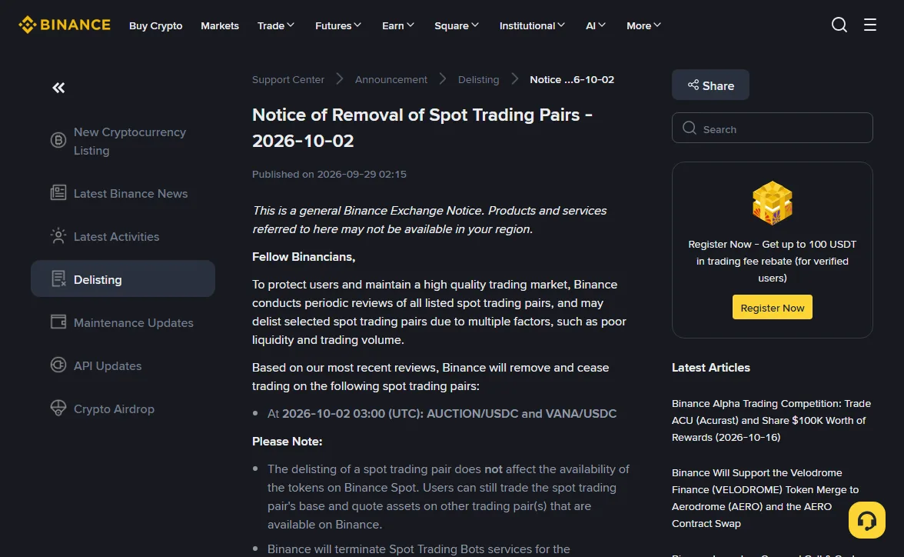Click the Latest Activities icon
This screenshot has width=904, height=557.
click(x=58, y=236)
